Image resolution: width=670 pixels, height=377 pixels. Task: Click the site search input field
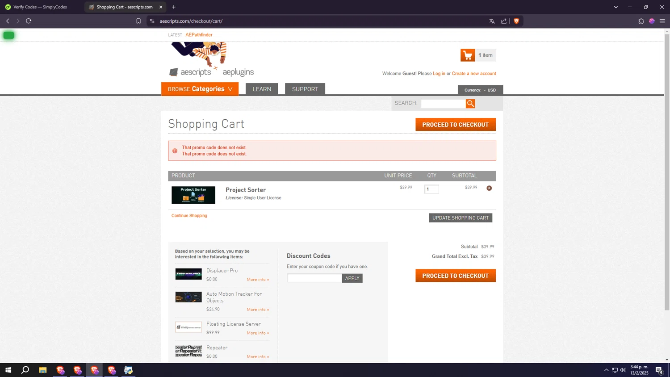coord(443,104)
